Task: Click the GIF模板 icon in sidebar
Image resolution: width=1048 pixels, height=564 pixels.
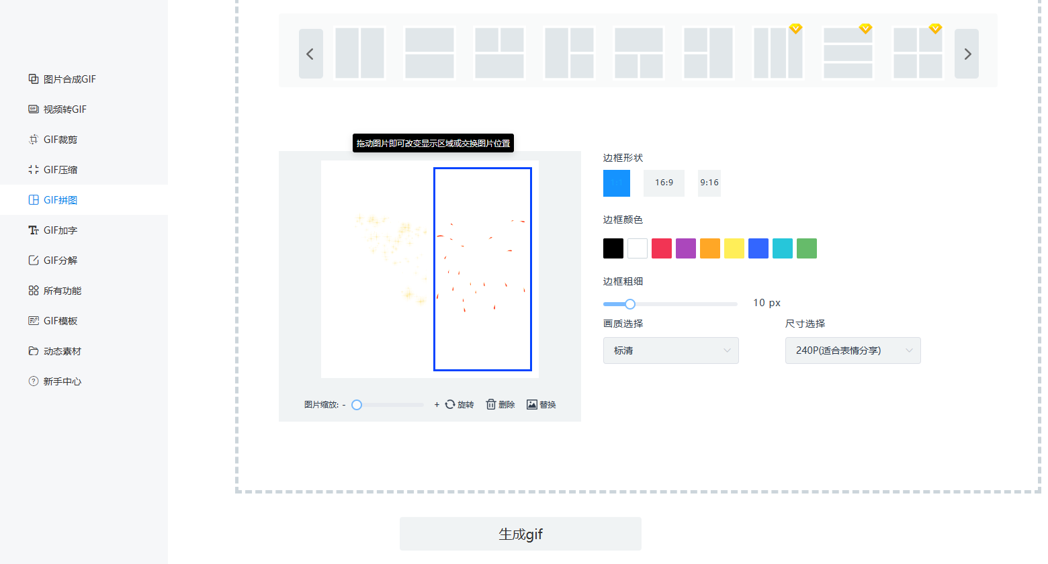Action: coord(34,321)
